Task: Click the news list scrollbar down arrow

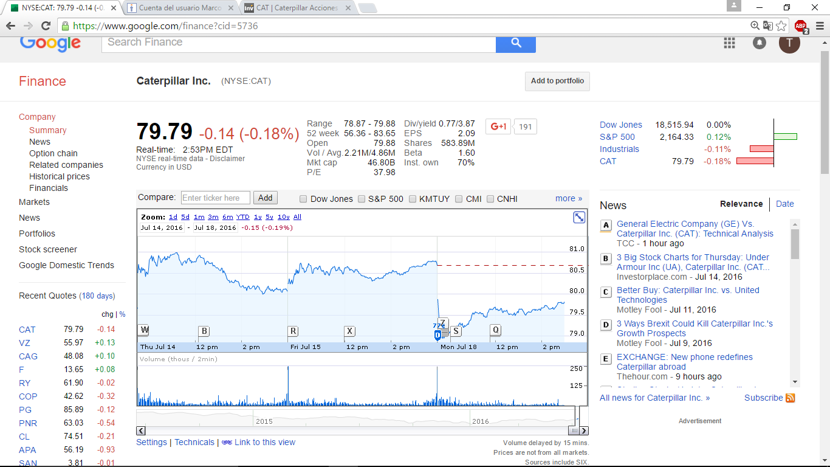Action: click(x=795, y=381)
